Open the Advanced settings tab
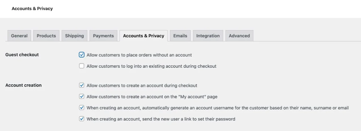 [239, 36]
